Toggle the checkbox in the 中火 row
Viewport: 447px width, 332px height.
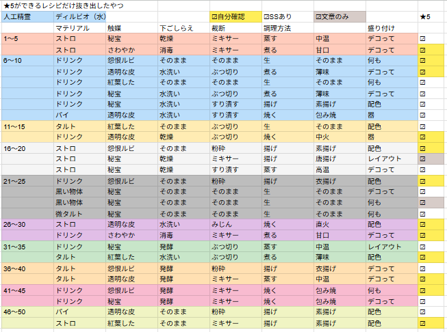click(422, 137)
